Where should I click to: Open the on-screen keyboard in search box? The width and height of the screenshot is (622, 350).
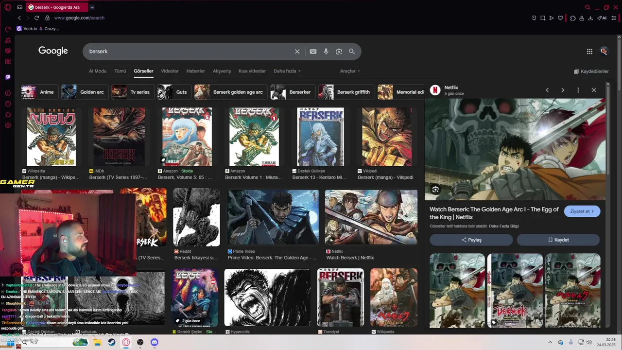pyautogui.click(x=313, y=52)
